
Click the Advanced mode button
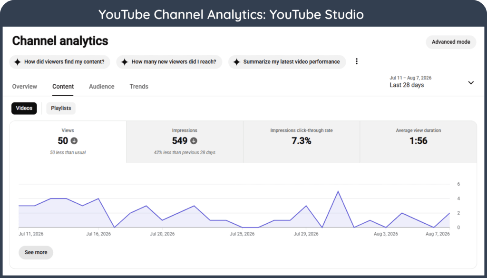click(451, 42)
